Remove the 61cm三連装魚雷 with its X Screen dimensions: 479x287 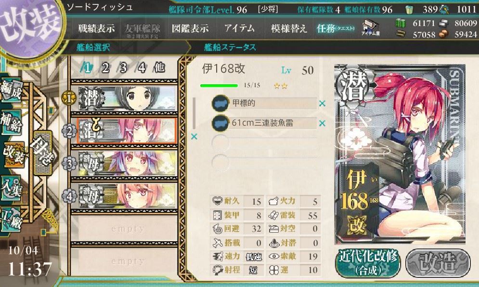click(x=322, y=123)
